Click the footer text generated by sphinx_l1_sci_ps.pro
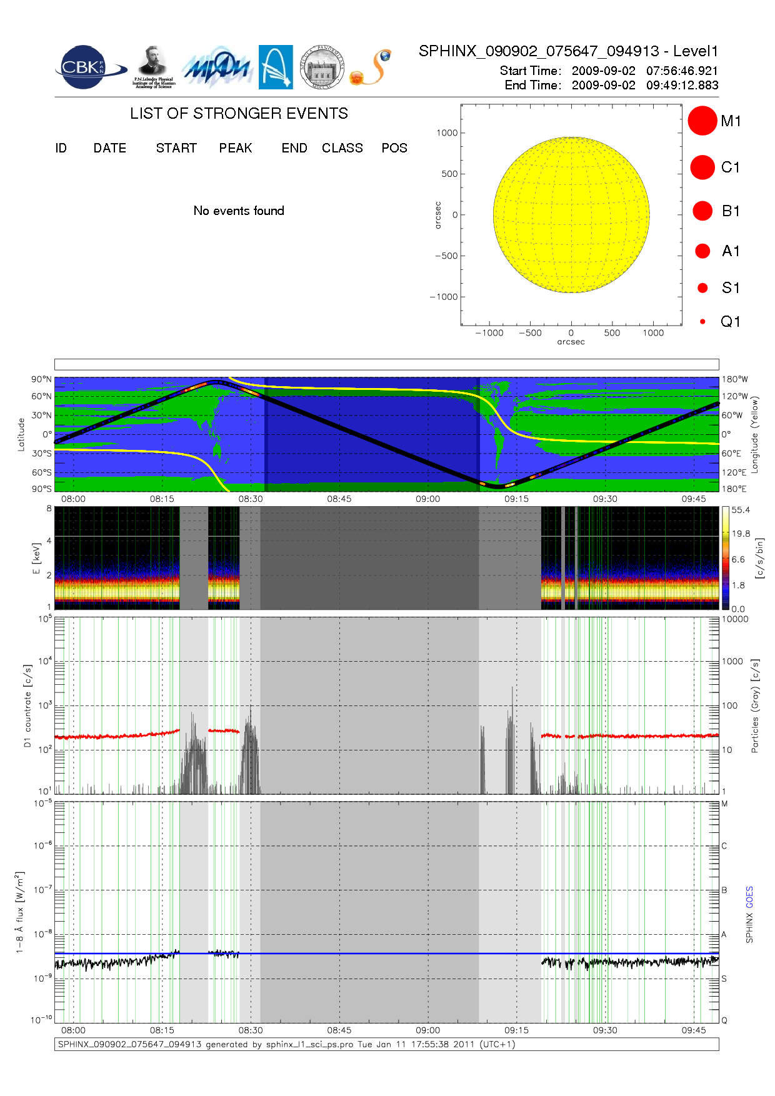This screenshot has height=1096, width=775. point(286,1045)
